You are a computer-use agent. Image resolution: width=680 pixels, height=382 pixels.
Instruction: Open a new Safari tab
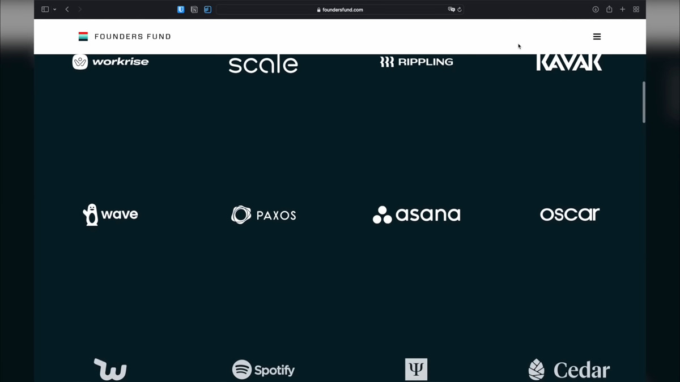pyautogui.click(x=623, y=10)
